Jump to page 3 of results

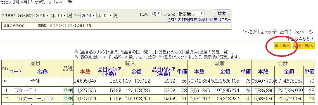click(x=296, y=39)
